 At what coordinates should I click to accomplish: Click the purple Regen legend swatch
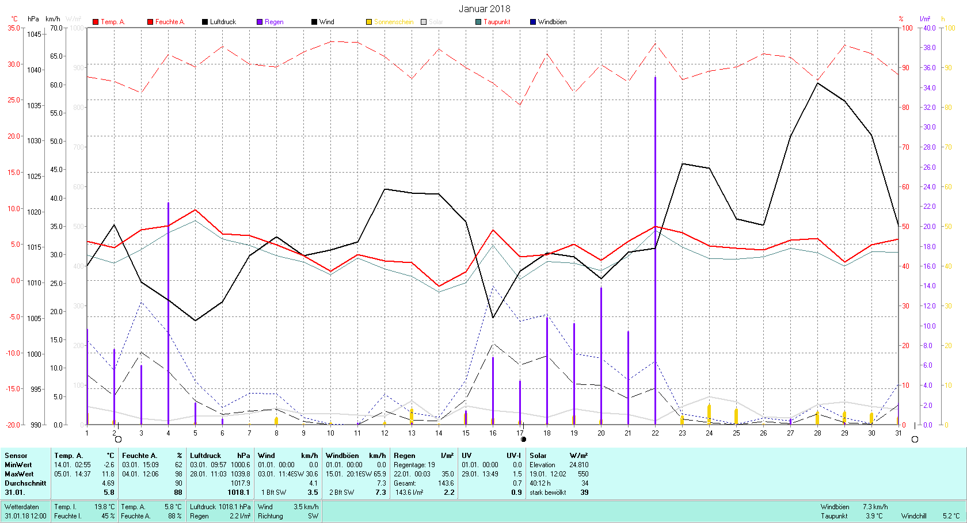pyautogui.click(x=260, y=22)
